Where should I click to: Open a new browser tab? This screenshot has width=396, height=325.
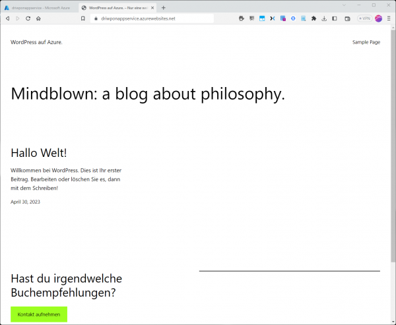click(164, 8)
